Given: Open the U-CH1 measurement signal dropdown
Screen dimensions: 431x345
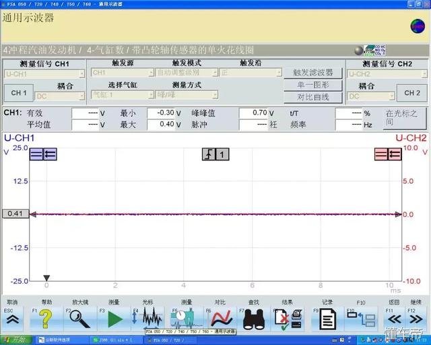Looking at the screenshot, I should (44, 74).
